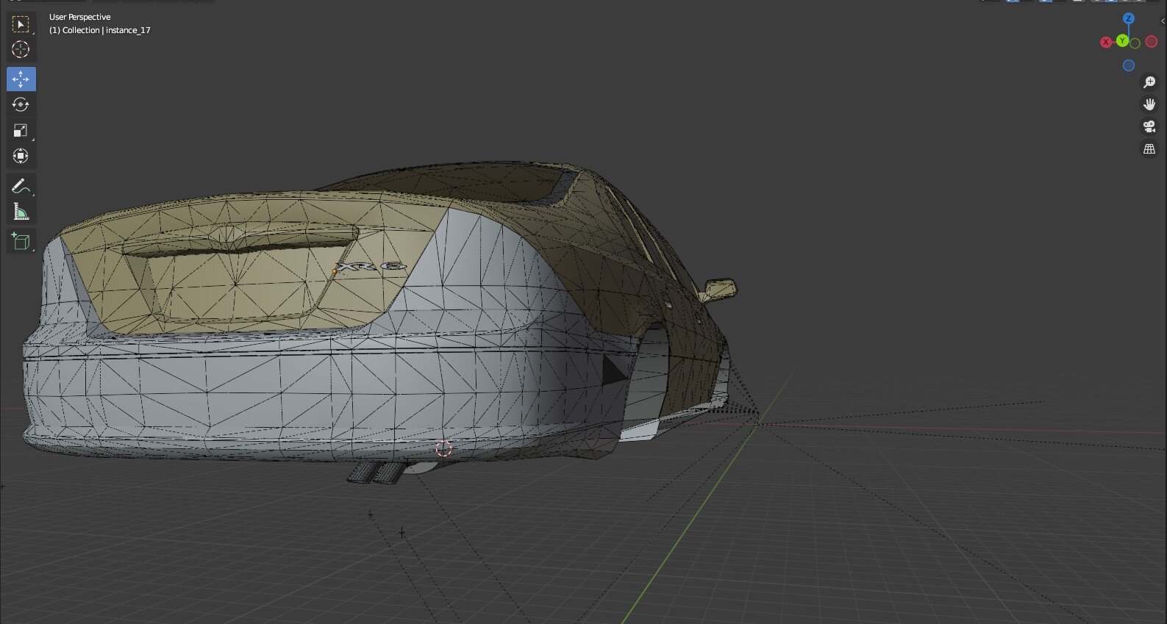Image resolution: width=1167 pixels, height=624 pixels.
Task: Click the zoom magnifier viewport button
Action: (1149, 82)
